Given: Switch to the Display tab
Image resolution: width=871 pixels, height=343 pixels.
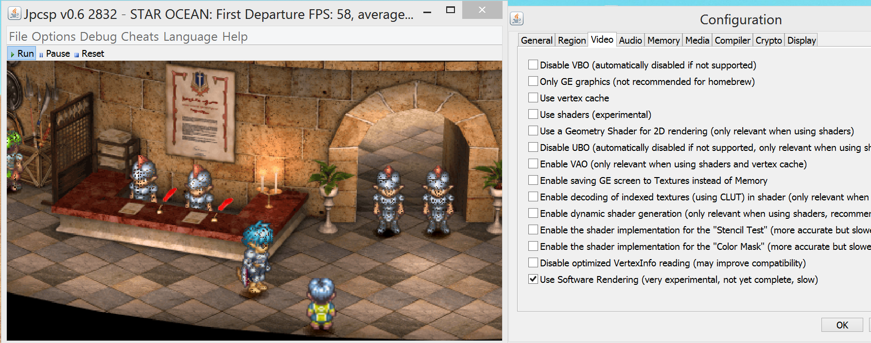Looking at the screenshot, I should (x=801, y=40).
